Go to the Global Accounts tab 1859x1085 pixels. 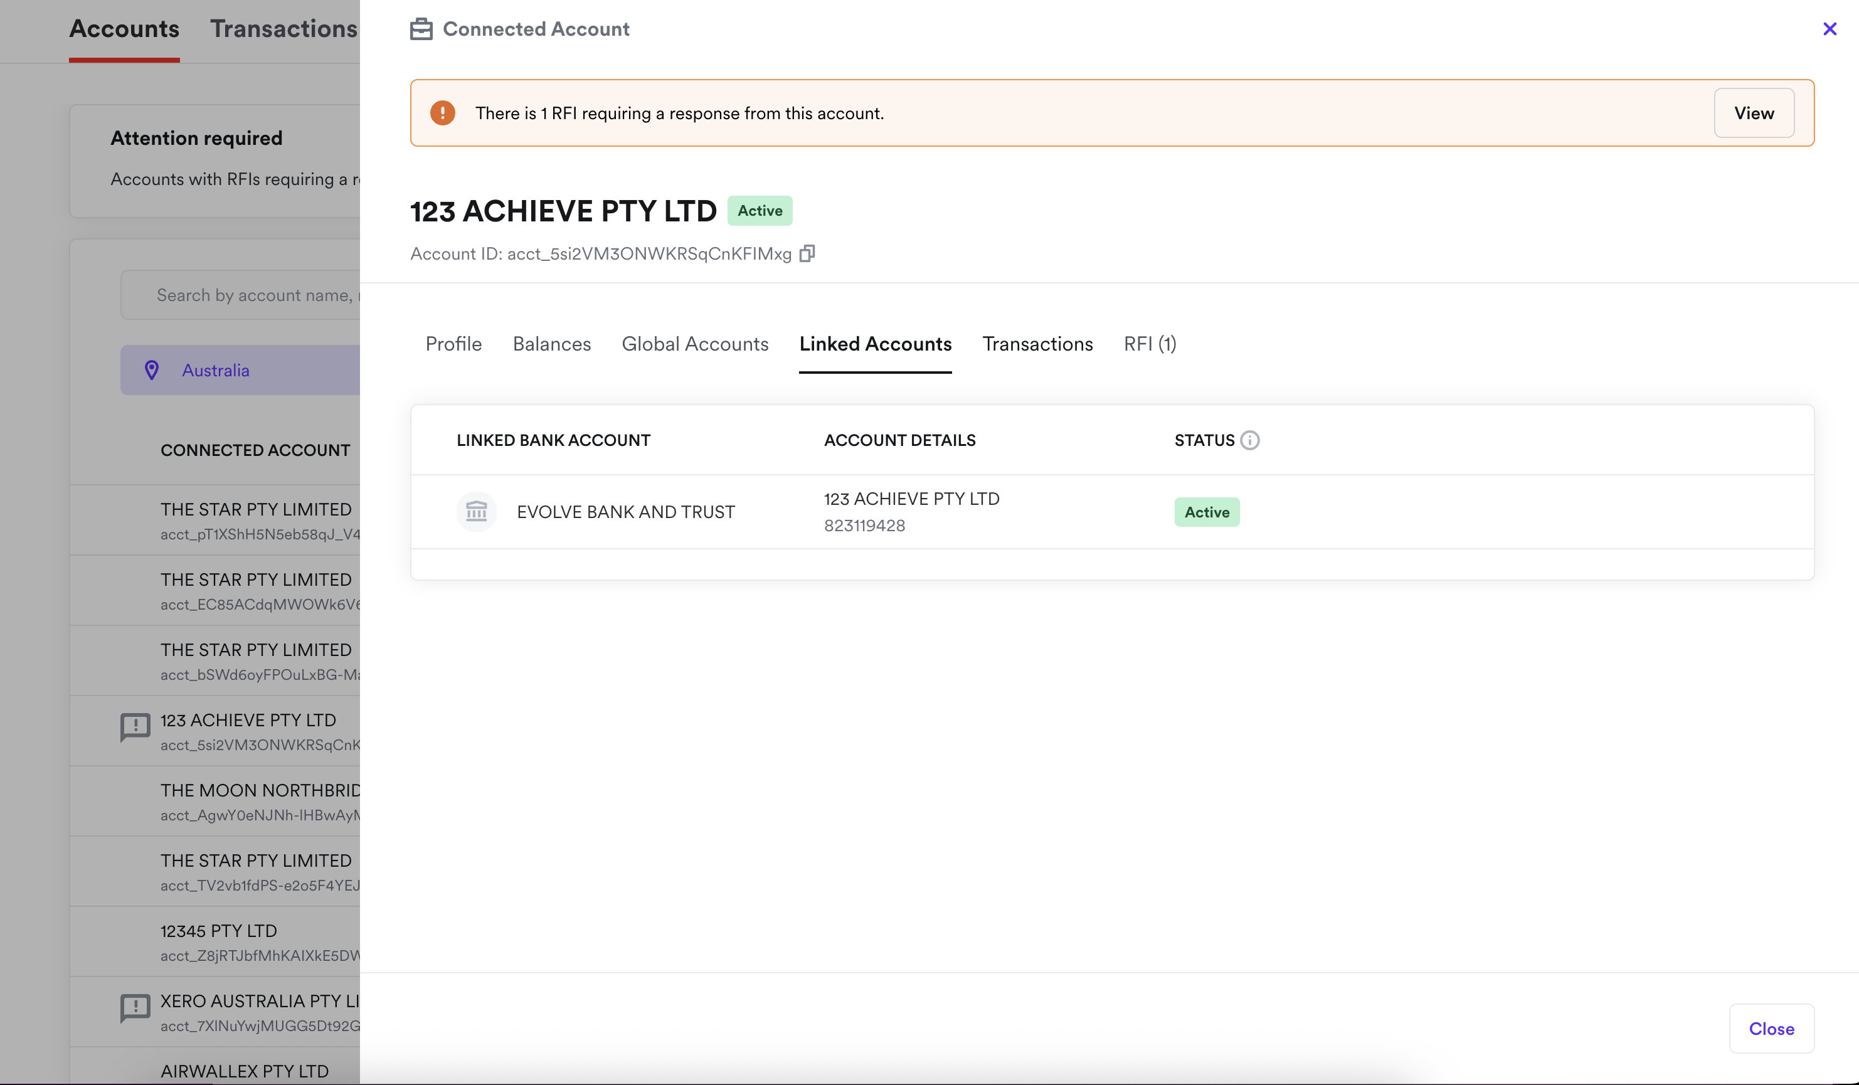(x=695, y=344)
